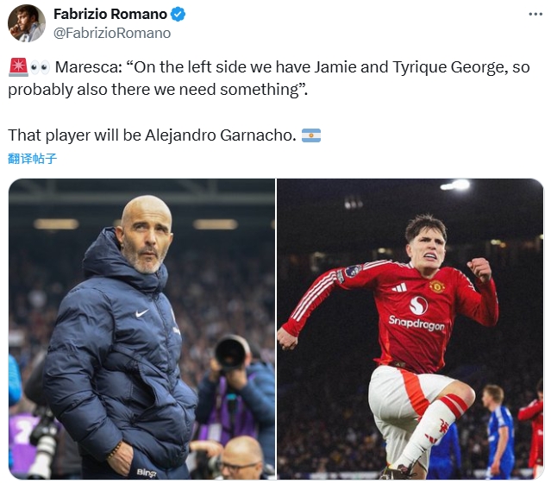Translate the post via 翻译帖子 link
Image resolution: width=551 pixels, height=484 pixels.
click(32, 159)
